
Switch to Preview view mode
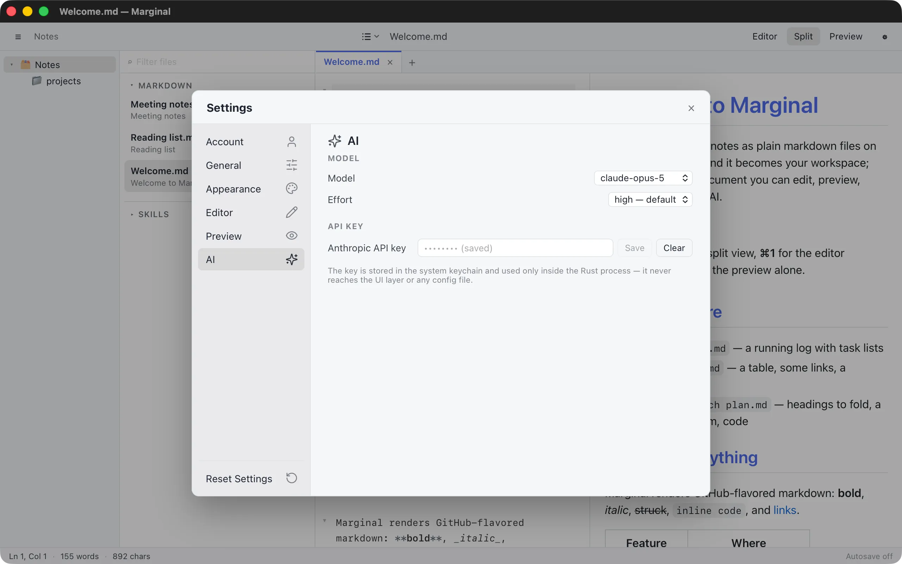[846, 37]
